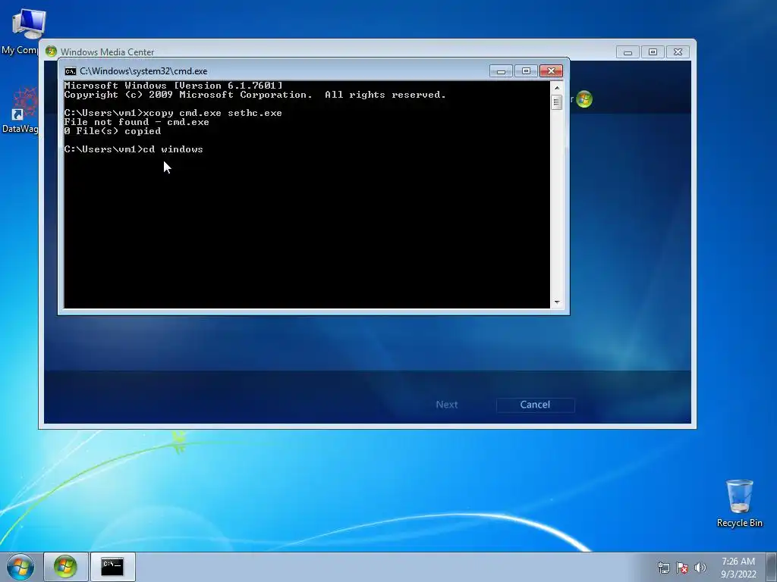
Task: Open the volume speaker icon
Action: (x=700, y=568)
